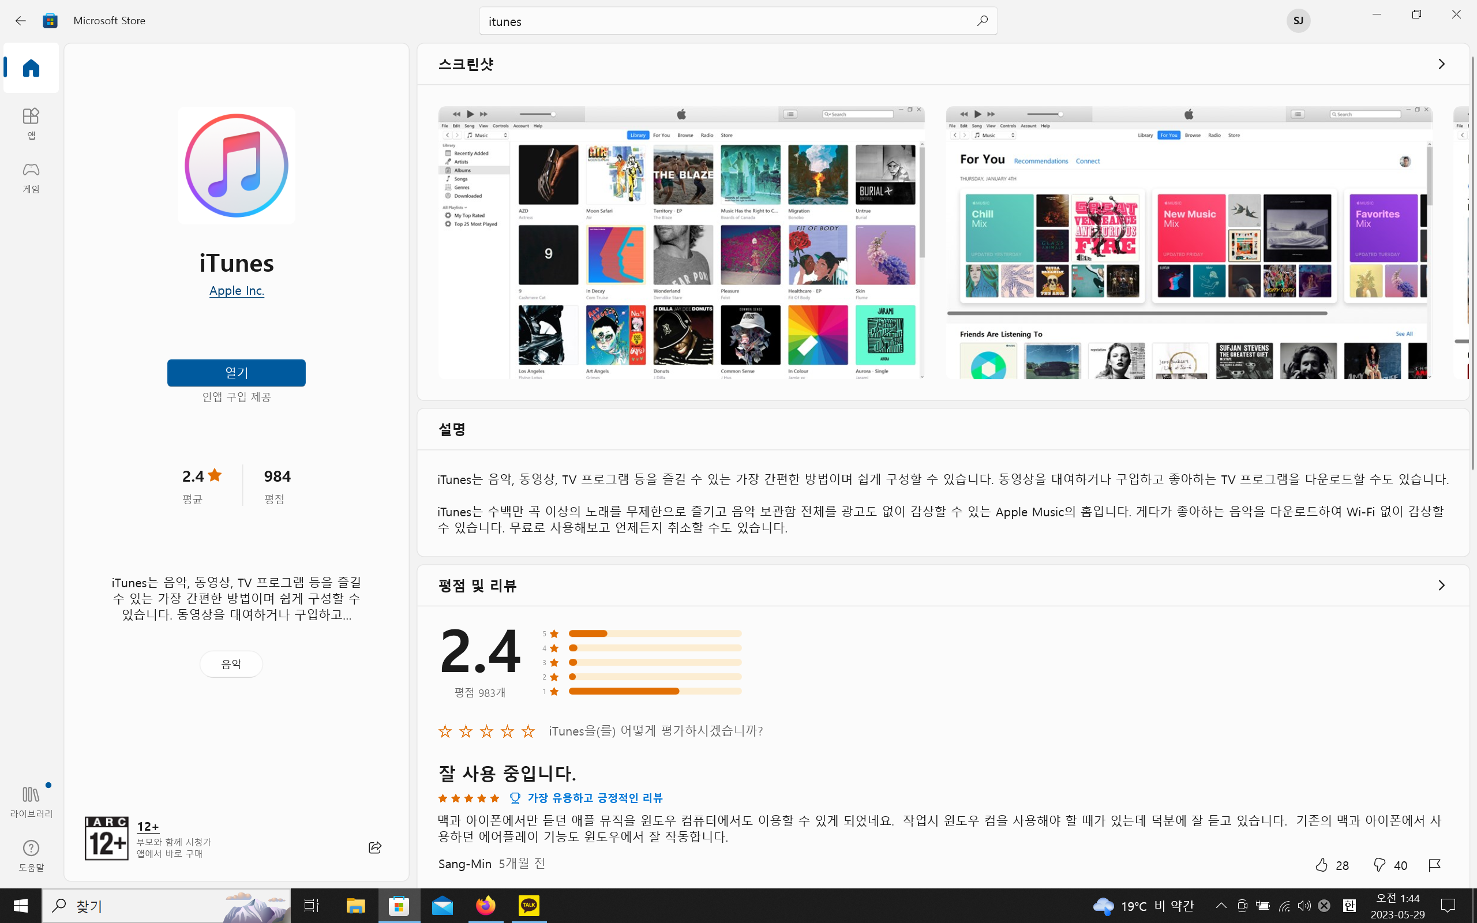Select the 음악 category tag
The image size is (1477, 923).
point(231,663)
